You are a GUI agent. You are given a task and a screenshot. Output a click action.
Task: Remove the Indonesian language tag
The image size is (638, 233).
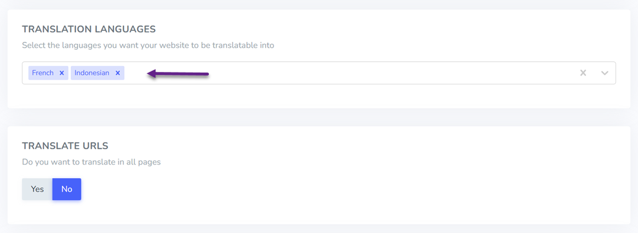pyautogui.click(x=117, y=73)
